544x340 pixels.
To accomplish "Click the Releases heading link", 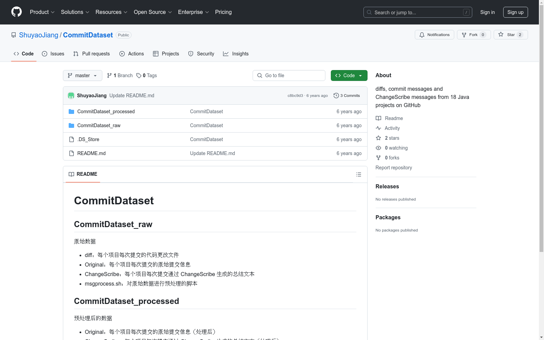I will [x=387, y=186].
